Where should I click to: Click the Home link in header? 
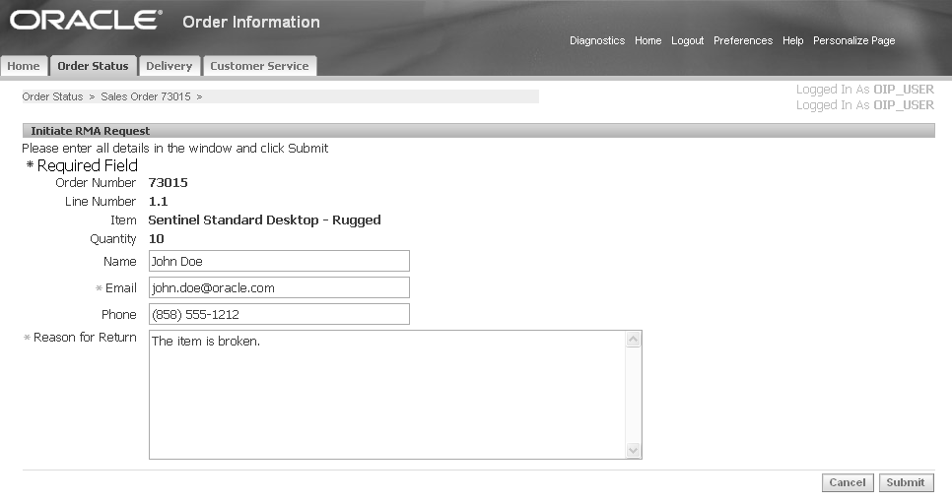(x=647, y=40)
